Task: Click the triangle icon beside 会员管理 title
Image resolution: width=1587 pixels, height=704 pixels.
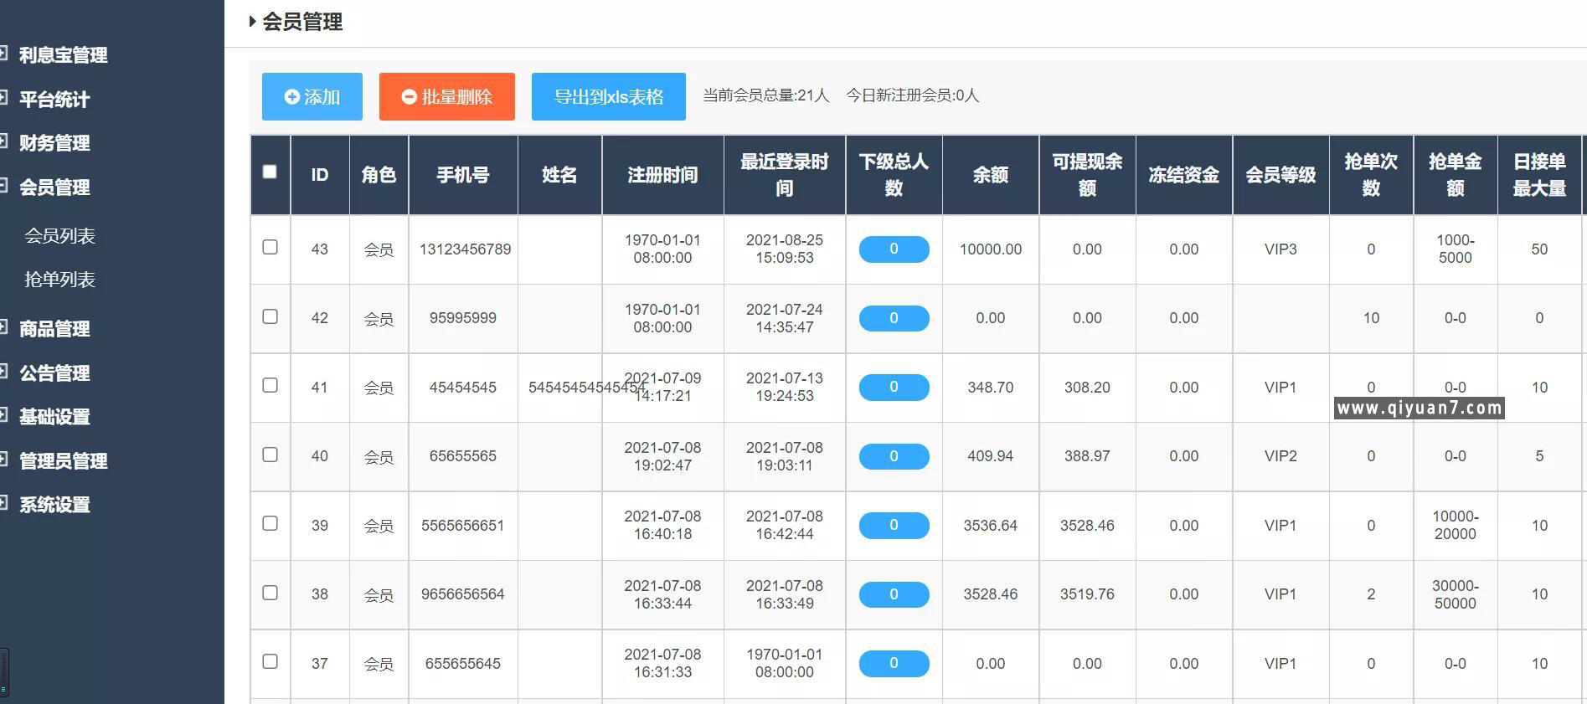Action: click(x=252, y=22)
